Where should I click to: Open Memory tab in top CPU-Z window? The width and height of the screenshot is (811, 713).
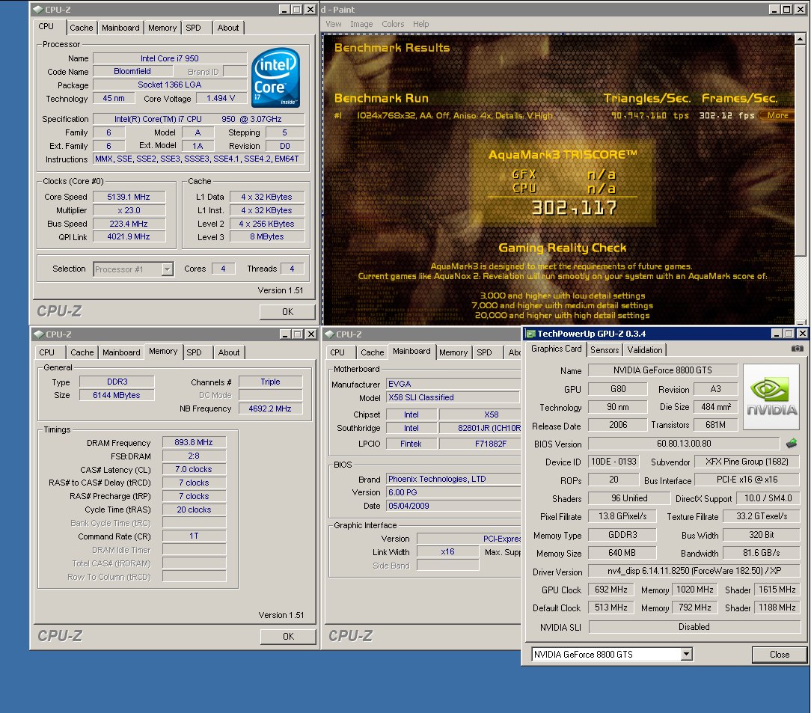click(162, 28)
